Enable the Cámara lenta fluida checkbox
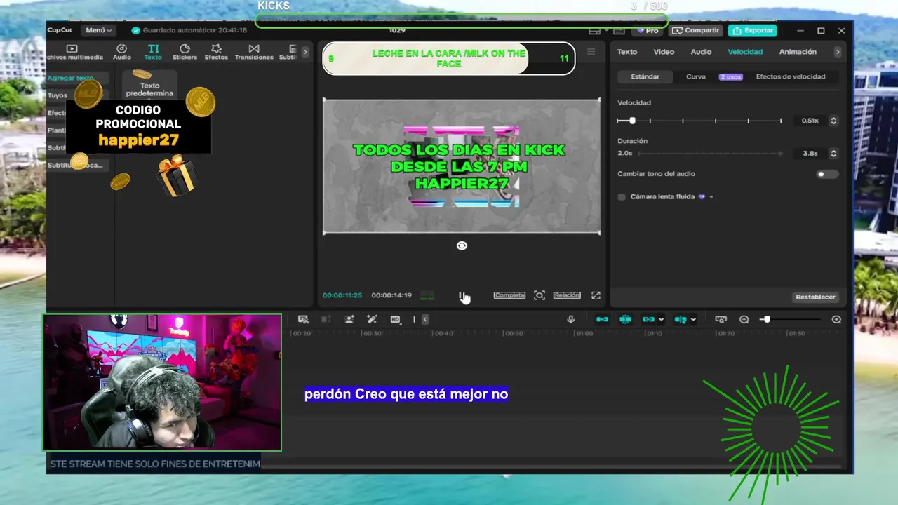Screen dimensions: 898x505 coord(622,197)
